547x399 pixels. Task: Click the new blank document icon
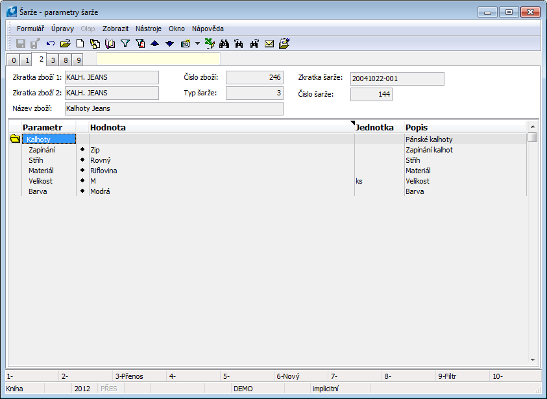point(80,44)
